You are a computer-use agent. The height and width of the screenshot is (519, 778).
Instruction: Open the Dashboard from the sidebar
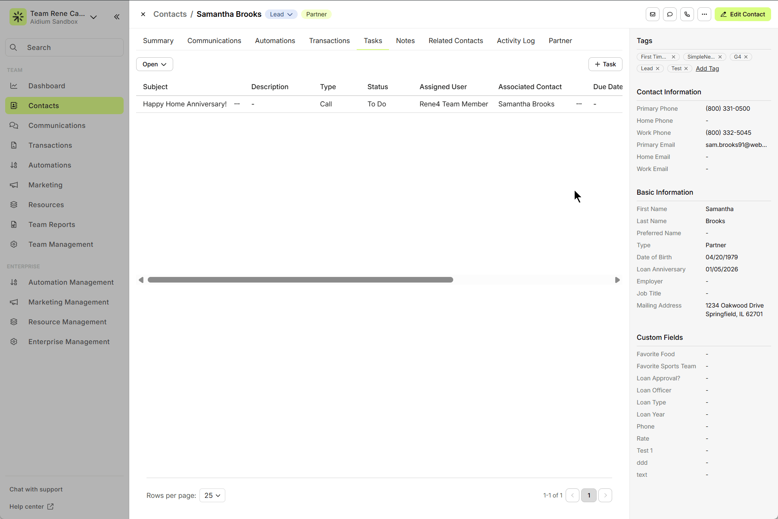click(46, 86)
